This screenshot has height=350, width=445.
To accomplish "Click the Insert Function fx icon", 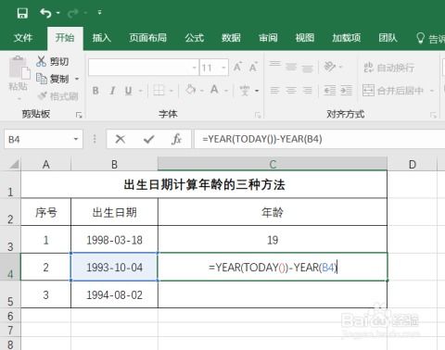I will coord(176,140).
